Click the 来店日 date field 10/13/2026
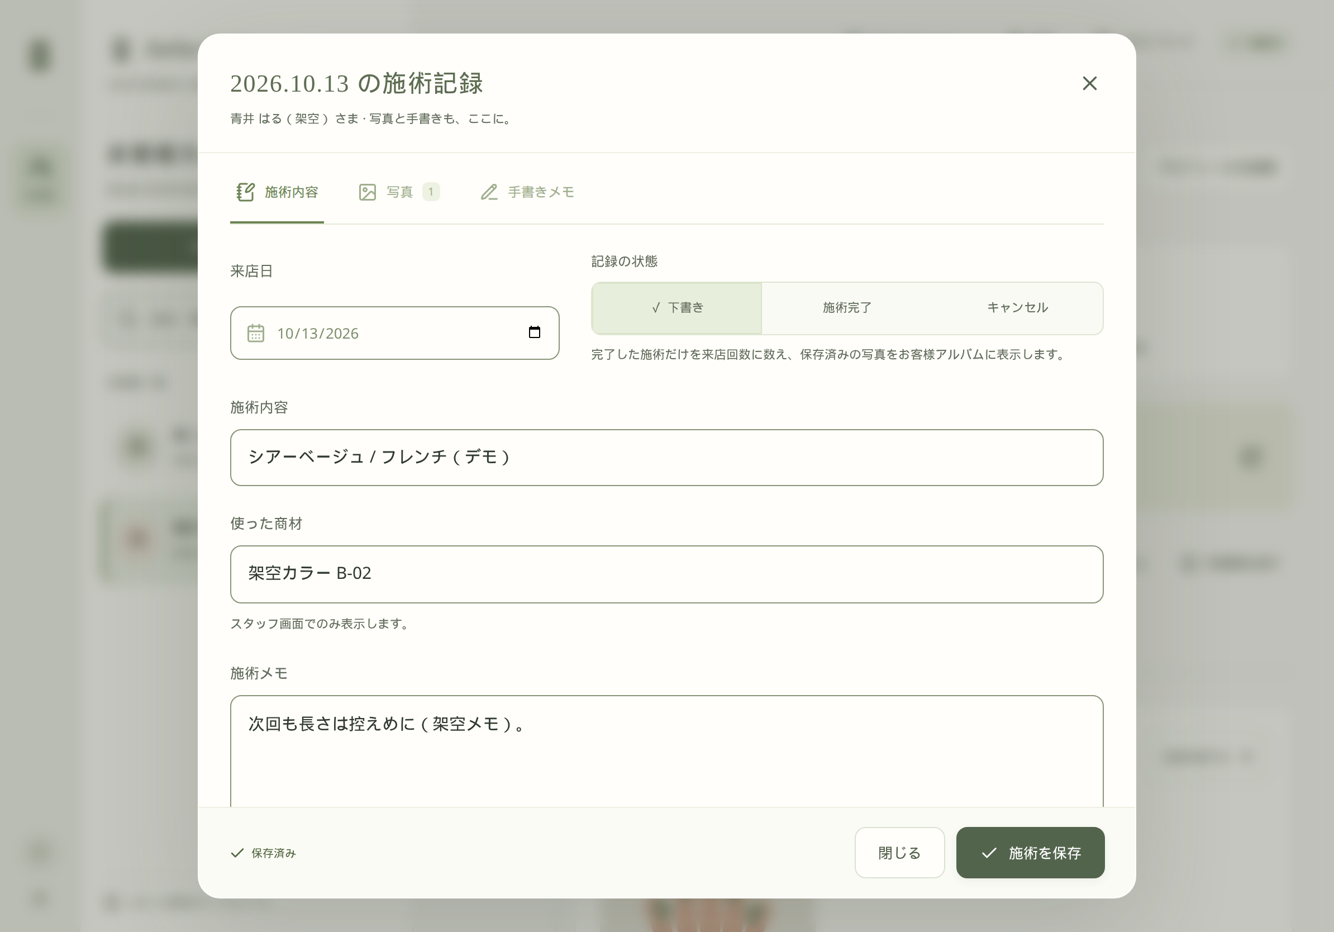Screen dimensions: 1334x932 coord(394,333)
